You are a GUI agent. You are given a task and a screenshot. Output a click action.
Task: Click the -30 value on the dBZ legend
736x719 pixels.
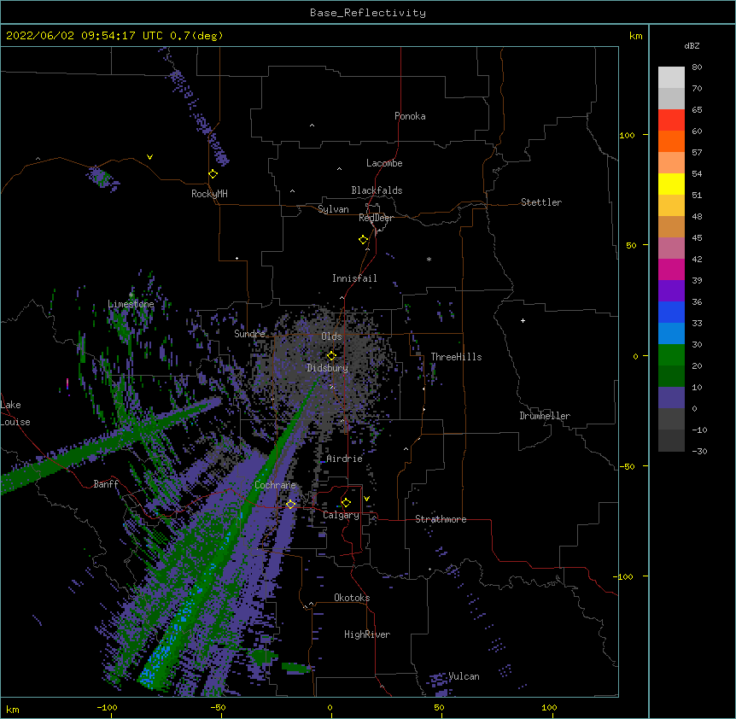699,451
